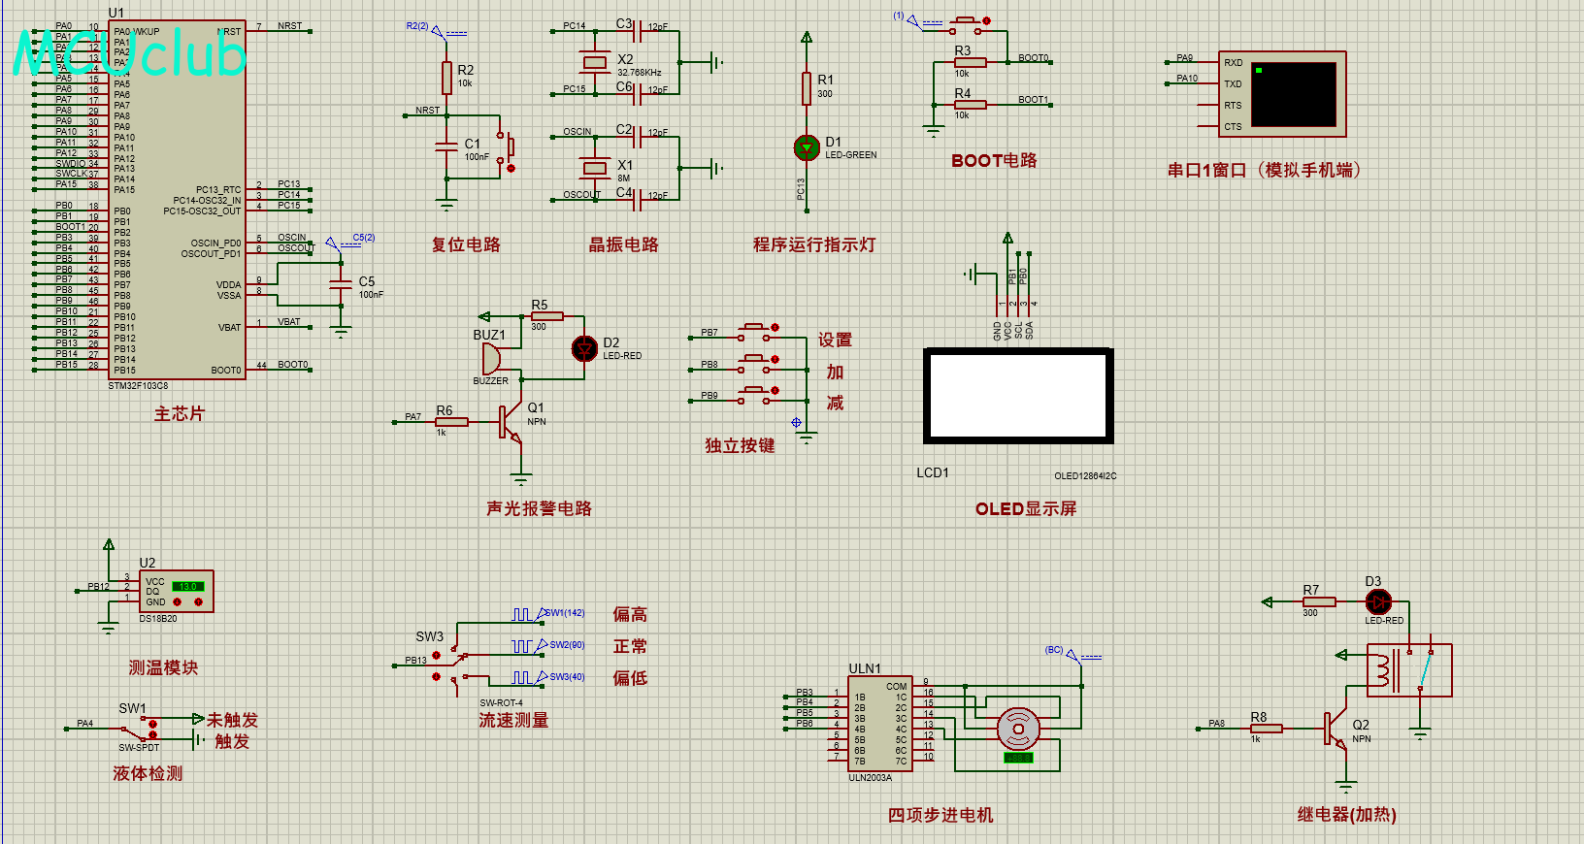This screenshot has height=844, width=1584.
Task: Click the 声光报警电路 label
Action: click(540, 508)
